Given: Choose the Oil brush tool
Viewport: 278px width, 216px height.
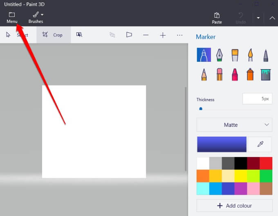Looking at the screenshot, I should [x=235, y=55].
